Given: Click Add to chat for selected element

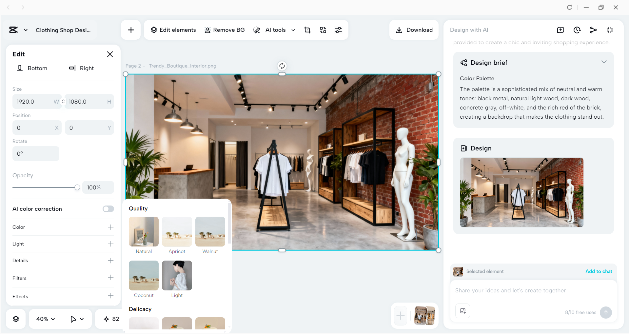Looking at the screenshot, I should click(x=599, y=271).
